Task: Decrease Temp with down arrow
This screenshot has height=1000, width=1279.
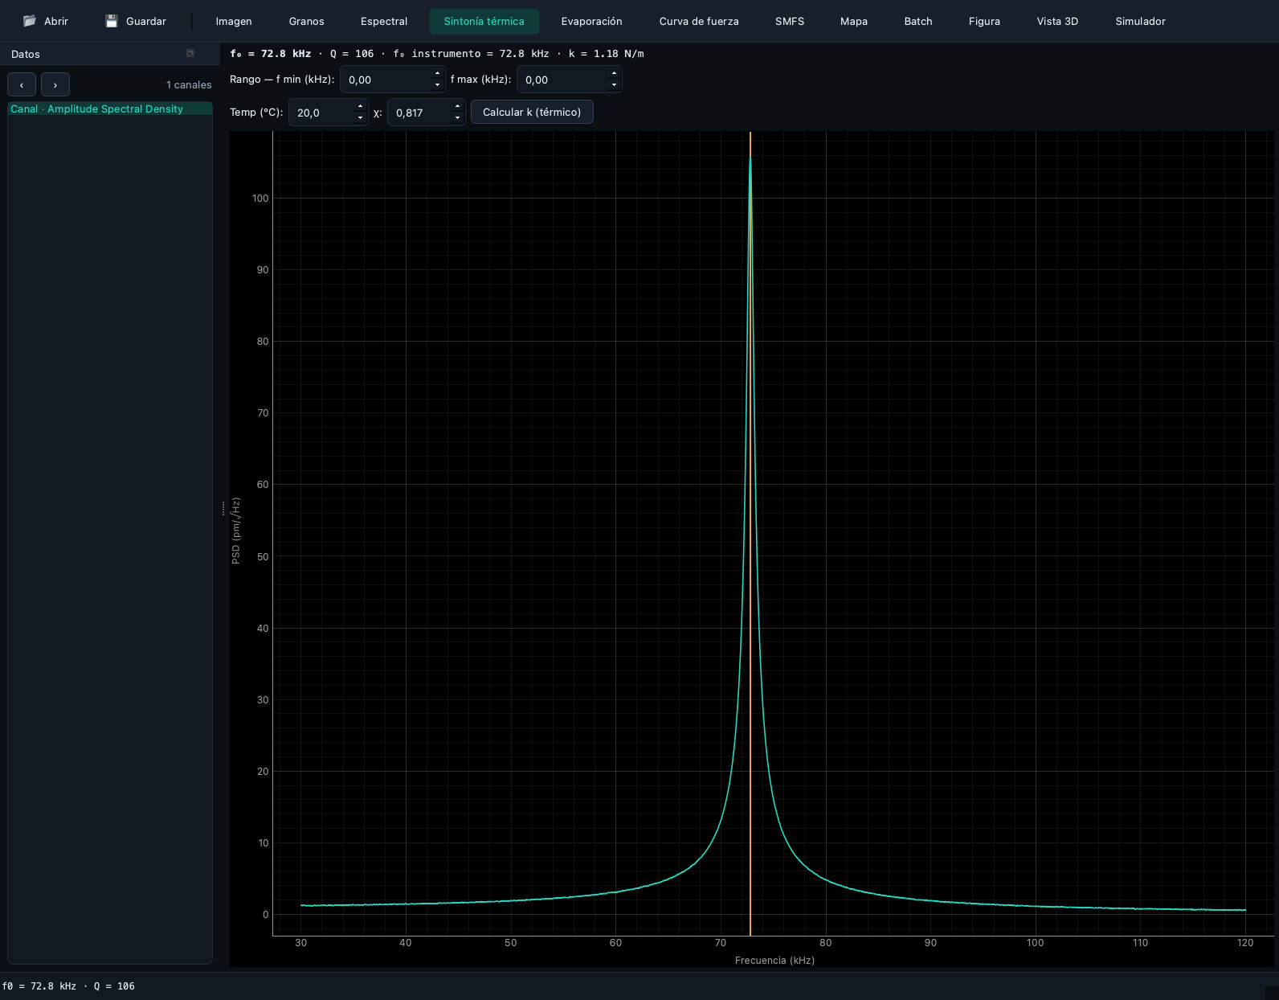Action: 360,118
